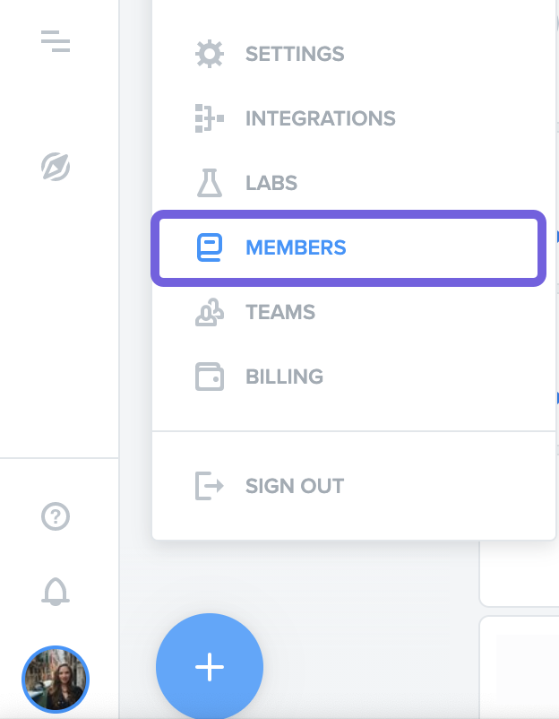Screen dimensions: 559x719
Task: Click the Integrations connector icon
Action: tap(210, 118)
